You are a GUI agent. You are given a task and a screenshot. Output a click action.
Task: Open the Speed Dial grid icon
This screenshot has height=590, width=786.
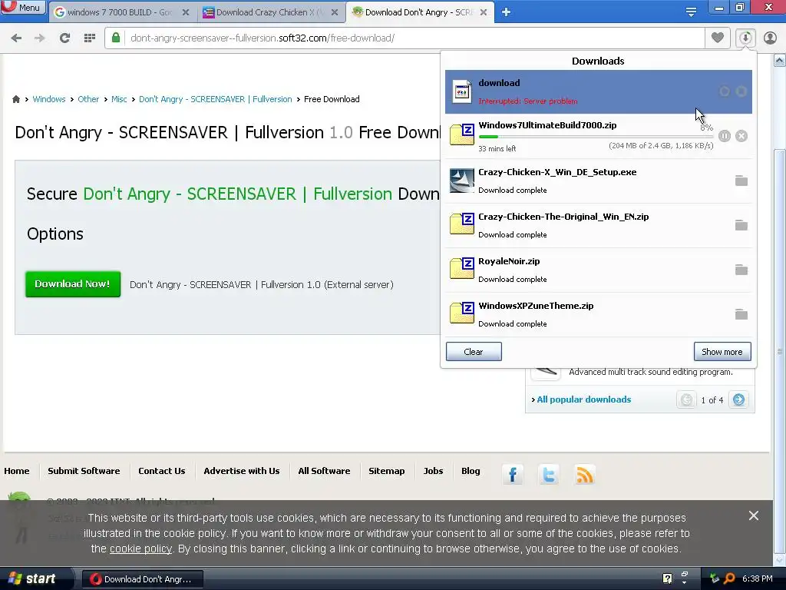[90, 38]
